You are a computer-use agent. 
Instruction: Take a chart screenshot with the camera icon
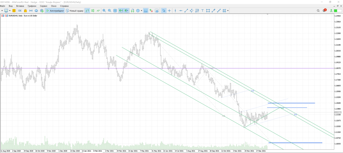point(157,11)
